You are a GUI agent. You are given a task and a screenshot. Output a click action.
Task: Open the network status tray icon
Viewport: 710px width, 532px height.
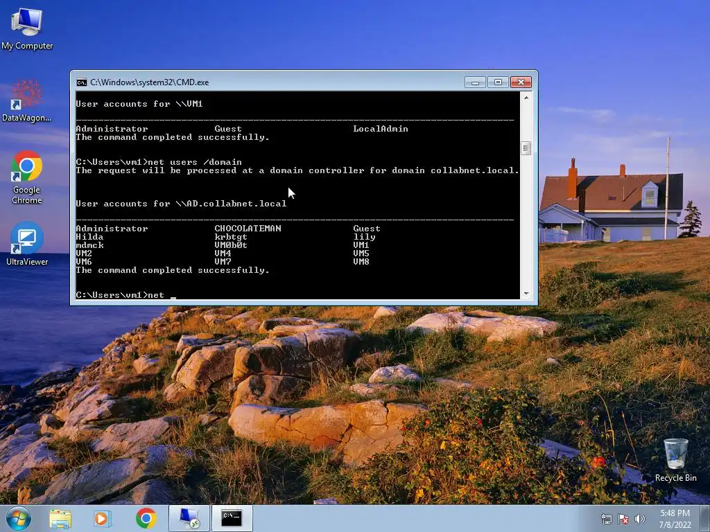point(606,519)
